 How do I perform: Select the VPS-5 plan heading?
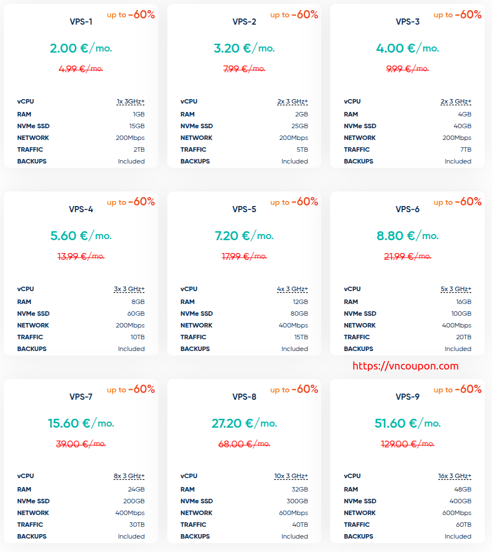coord(244,209)
